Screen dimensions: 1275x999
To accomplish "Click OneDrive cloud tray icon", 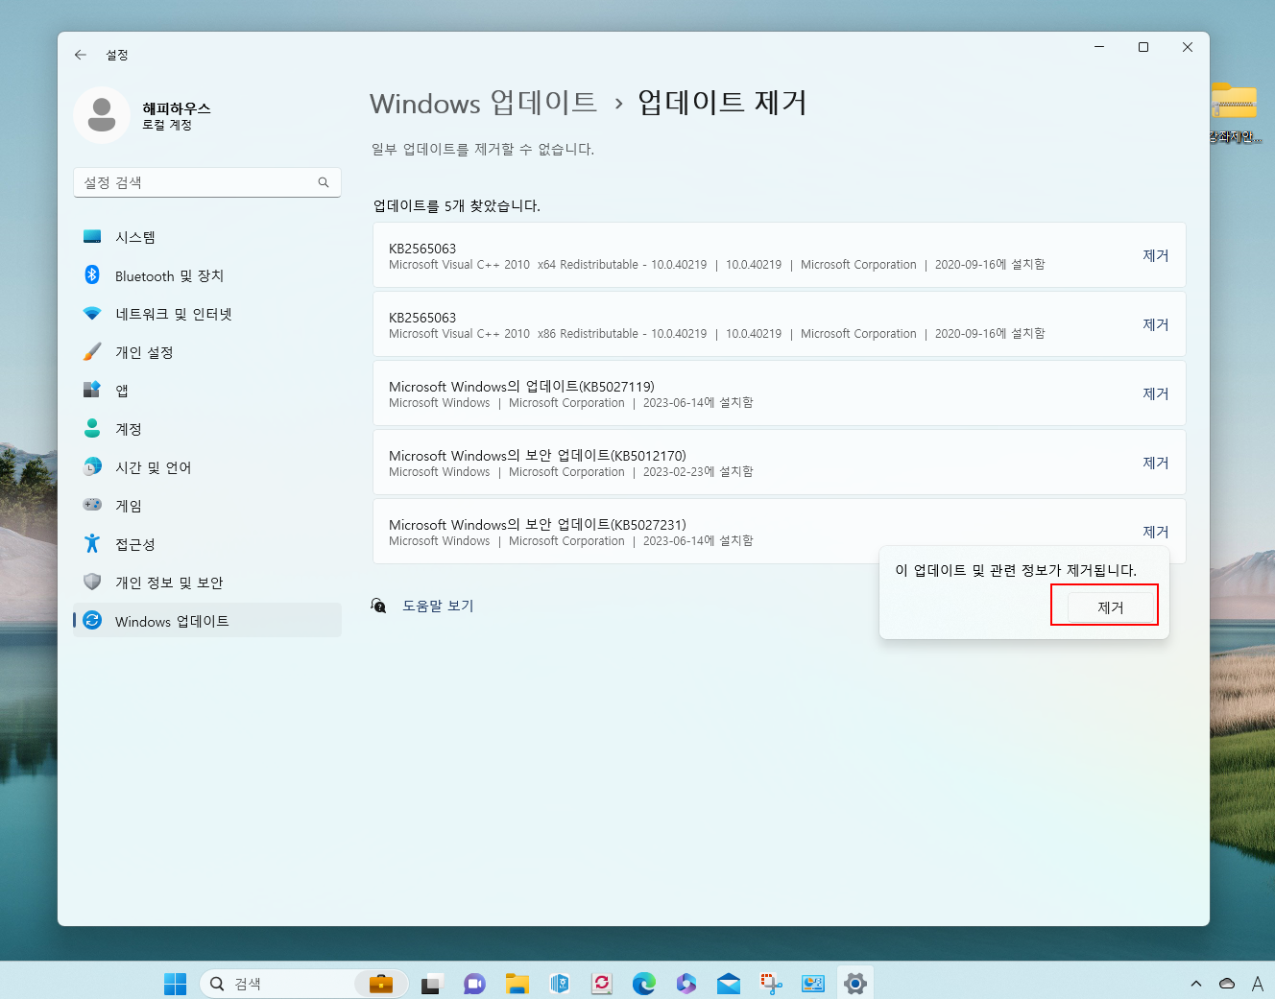I will (x=1227, y=984).
